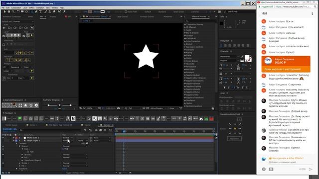Select the Star shape tool
This screenshot has width=319, height=179.
[x=32, y=12]
